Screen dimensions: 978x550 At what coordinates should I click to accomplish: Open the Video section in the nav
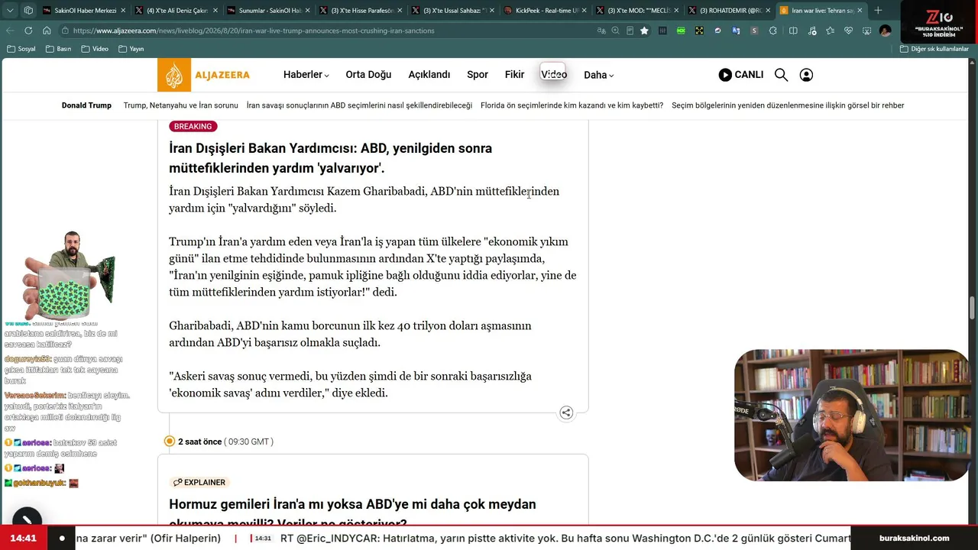pos(554,74)
